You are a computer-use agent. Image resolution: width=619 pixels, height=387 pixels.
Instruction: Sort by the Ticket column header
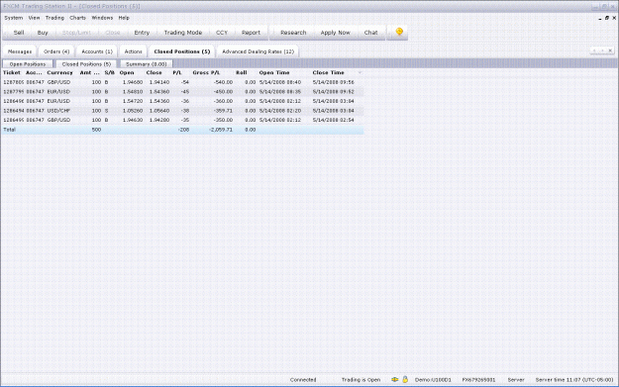tap(12, 72)
